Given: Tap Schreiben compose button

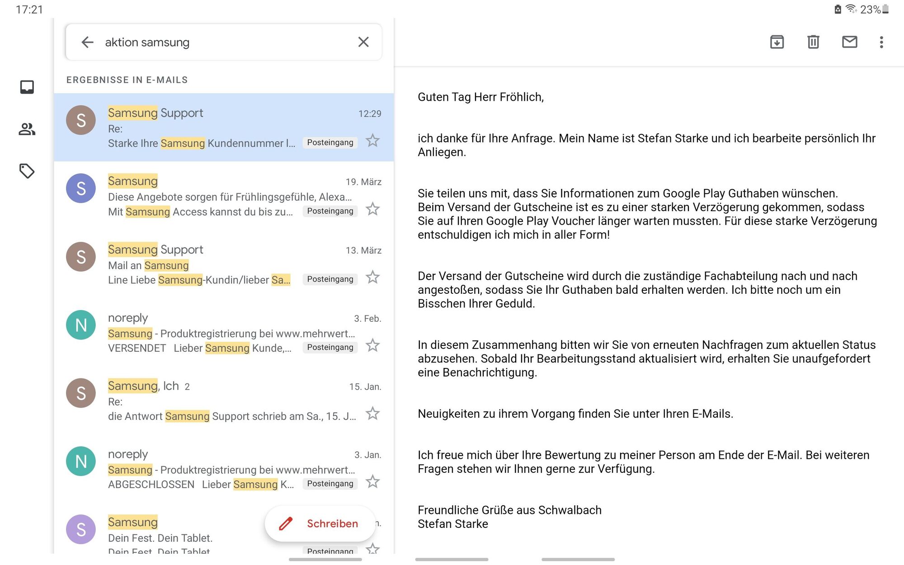Looking at the screenshot, I should tap(320, 523).
